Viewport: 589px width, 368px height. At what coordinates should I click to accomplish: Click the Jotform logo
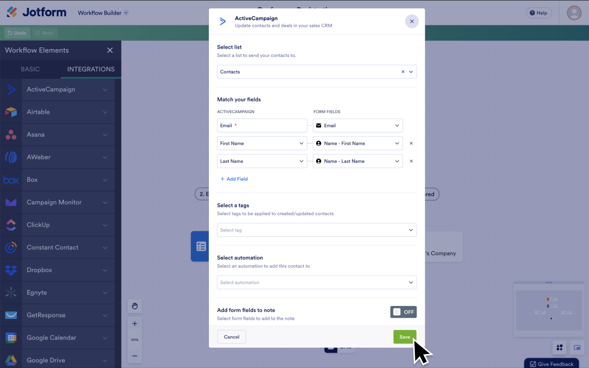click(x=36, y=12)
